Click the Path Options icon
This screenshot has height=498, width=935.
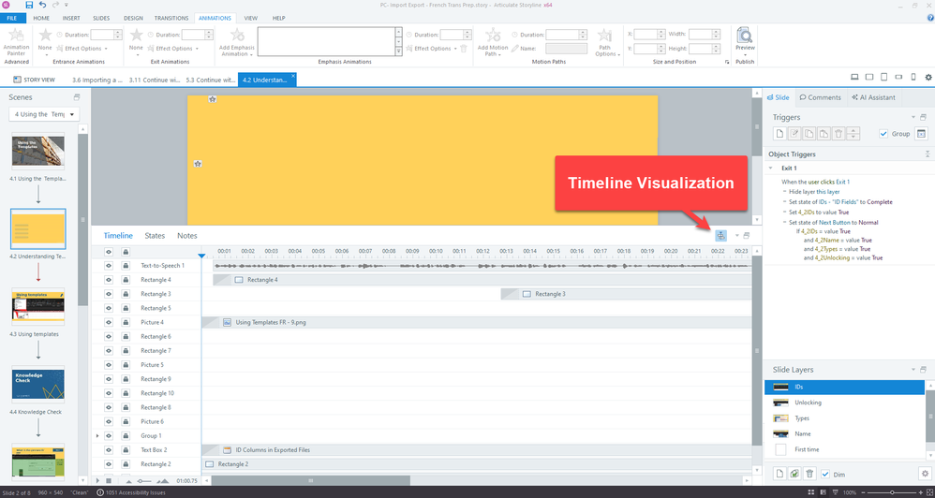605,36
